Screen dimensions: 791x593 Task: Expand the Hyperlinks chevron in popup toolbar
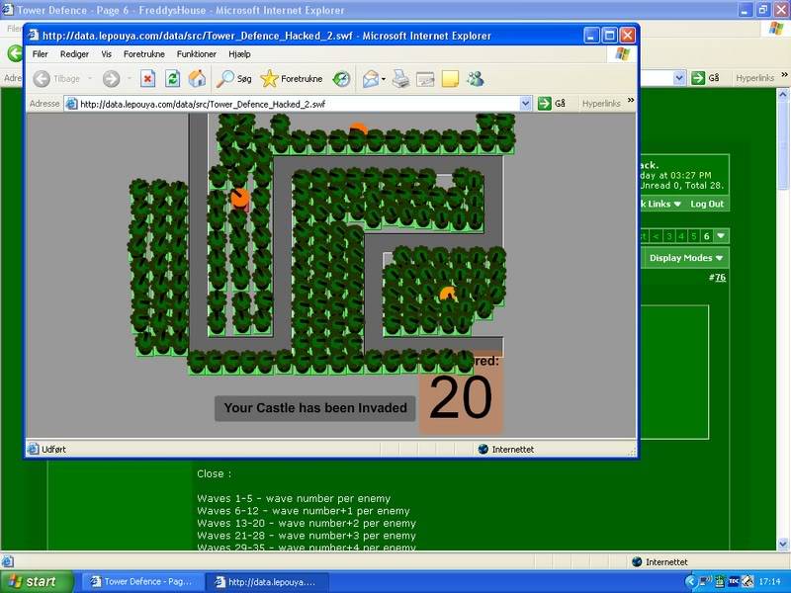point(631,101)
